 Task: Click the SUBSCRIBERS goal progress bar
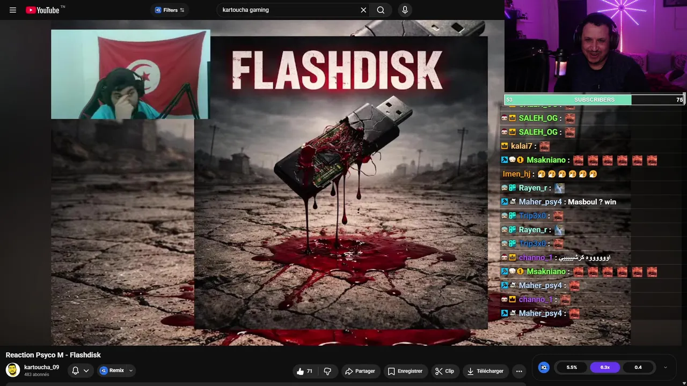click(x=594, y=100)
